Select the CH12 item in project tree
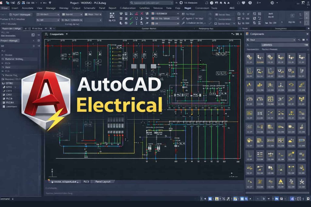This screenshot has width=311, height=207. coord(9,87)
